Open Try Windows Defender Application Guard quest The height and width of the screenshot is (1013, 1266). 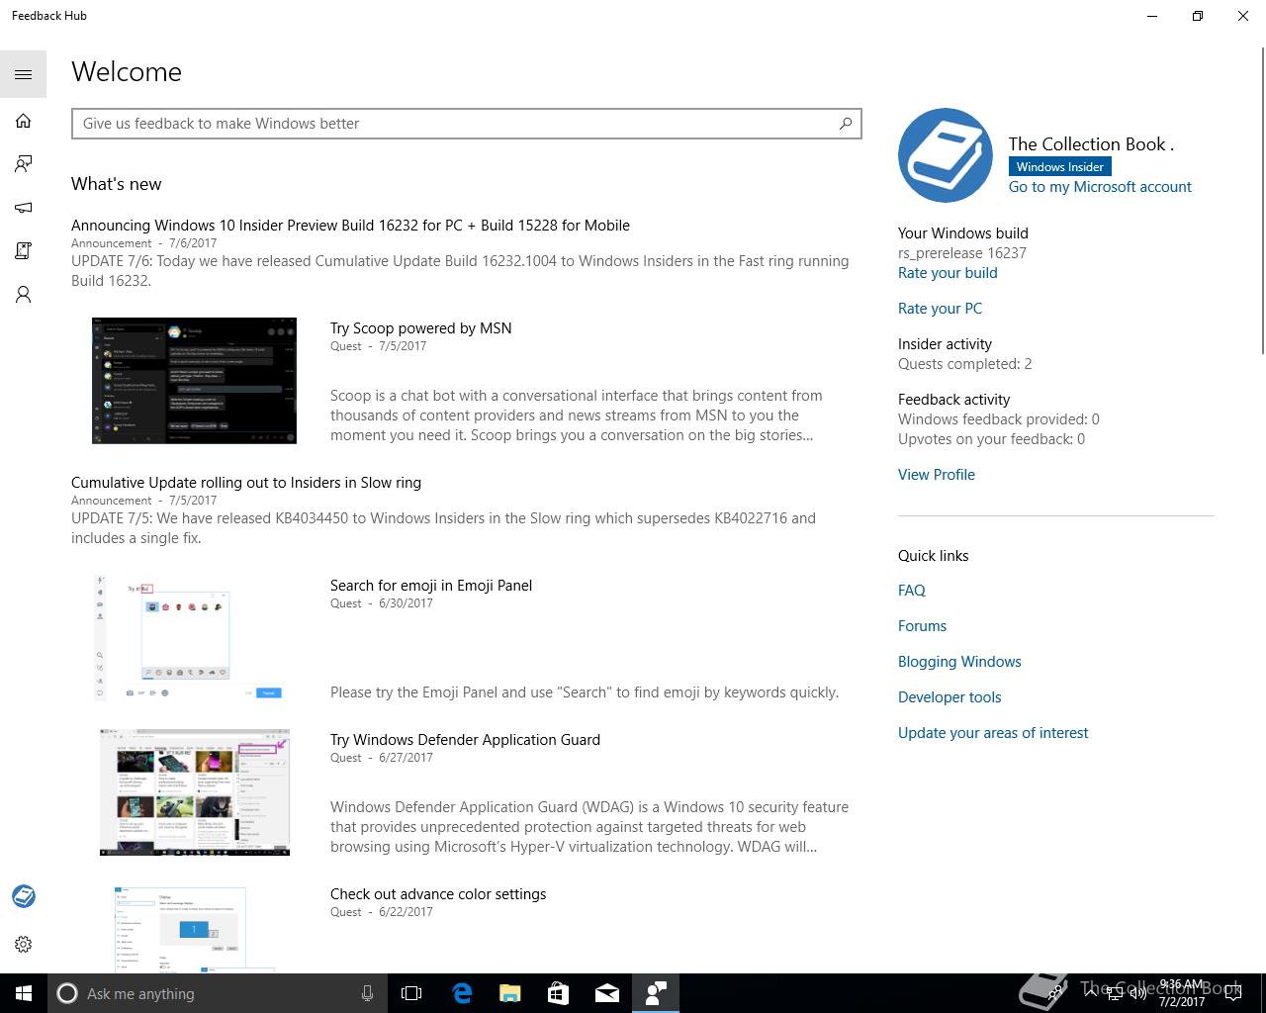pyautogui.click(x=465, y=740)
